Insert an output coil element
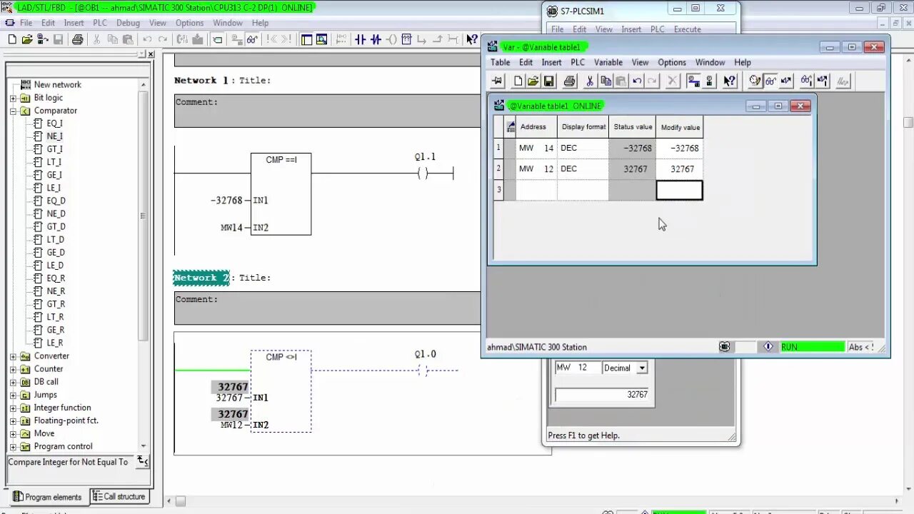This screenshot has height=514, width=914. (391, 39)
